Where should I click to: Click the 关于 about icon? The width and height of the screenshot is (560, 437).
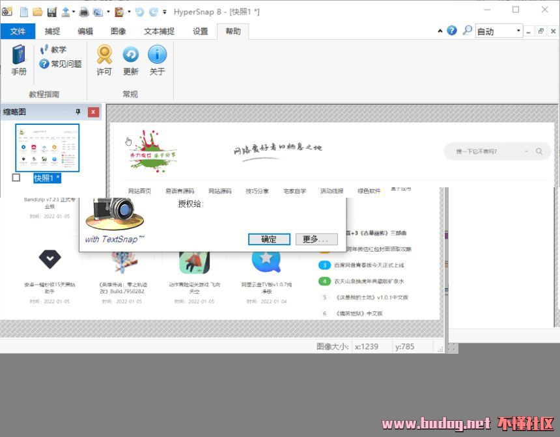157,60
